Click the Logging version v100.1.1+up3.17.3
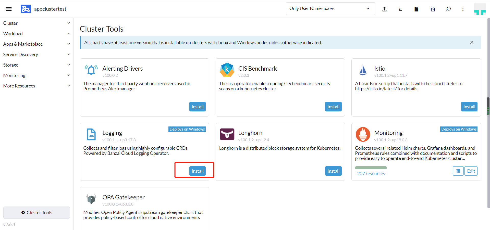The image size is (490, 230). (x=119, y=140)
